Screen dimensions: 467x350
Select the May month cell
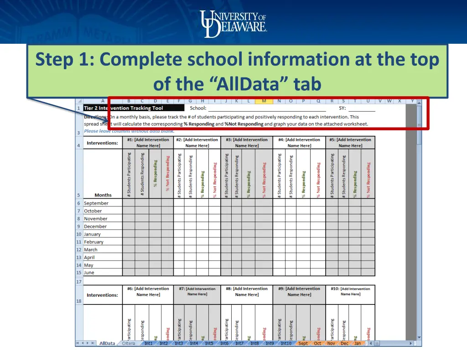tap(103, 265)
